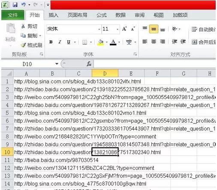Click the Redo icon

[36, 5]
